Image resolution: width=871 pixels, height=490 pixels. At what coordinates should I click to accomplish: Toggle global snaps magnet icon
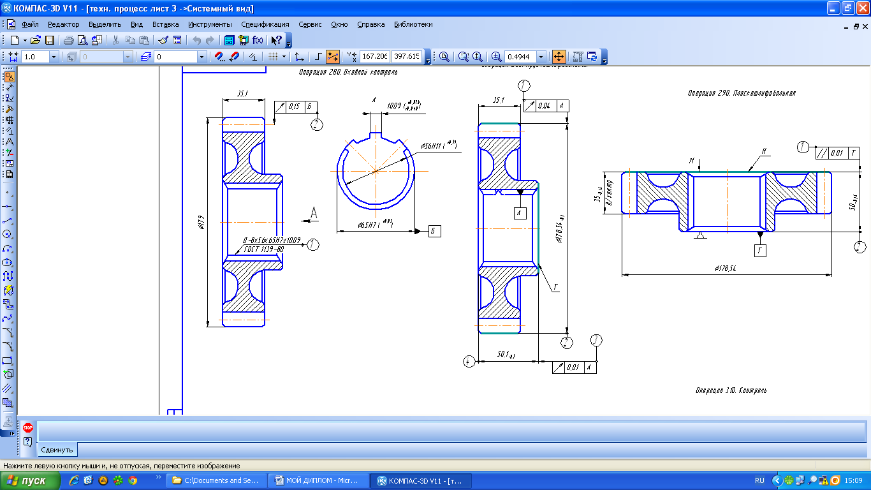click(219, 56)
